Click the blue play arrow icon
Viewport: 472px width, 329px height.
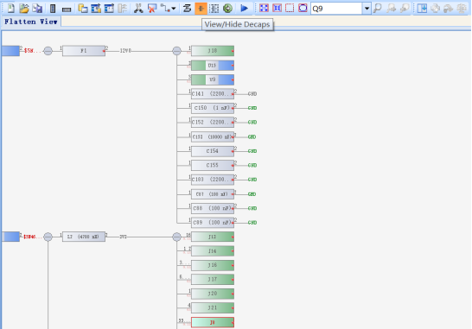(x=244, y=9)
